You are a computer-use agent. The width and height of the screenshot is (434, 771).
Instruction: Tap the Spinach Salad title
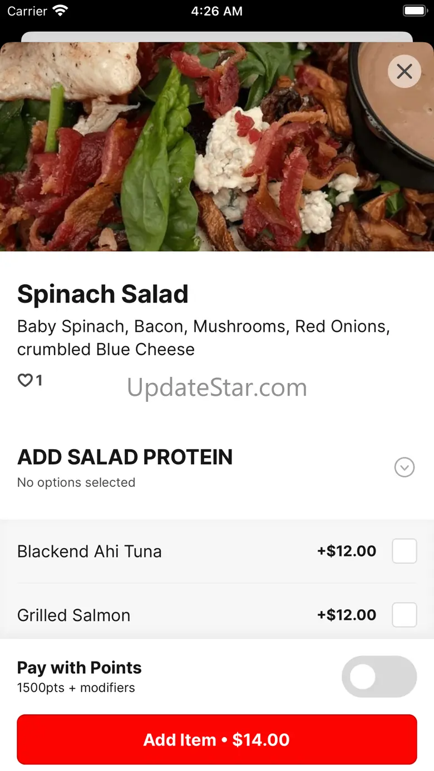pyautogui.click(x=103, y=295)
